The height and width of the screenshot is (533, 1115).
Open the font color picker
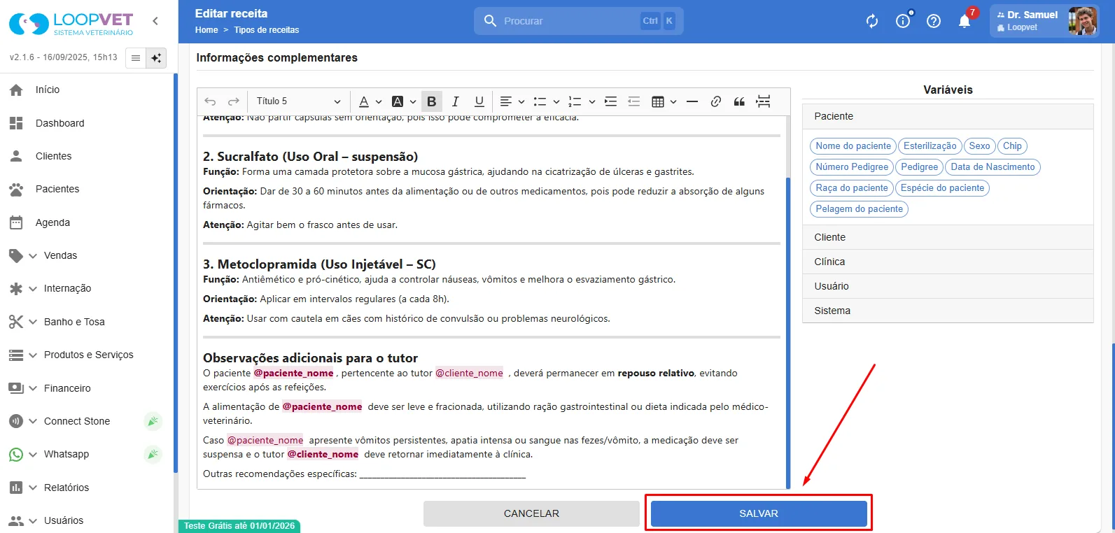point(370,101)
